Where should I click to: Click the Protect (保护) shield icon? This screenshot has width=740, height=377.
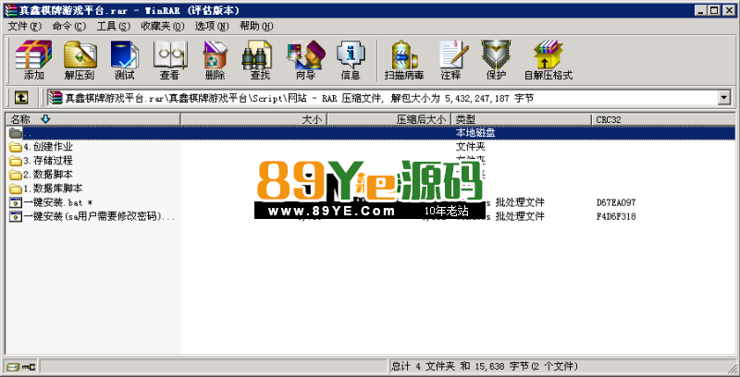pos(496,60)
